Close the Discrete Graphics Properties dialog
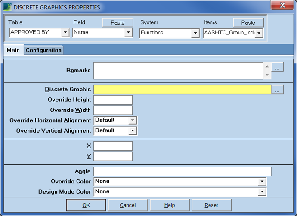This screenshot has height=216, width=297. click(282, 5)
